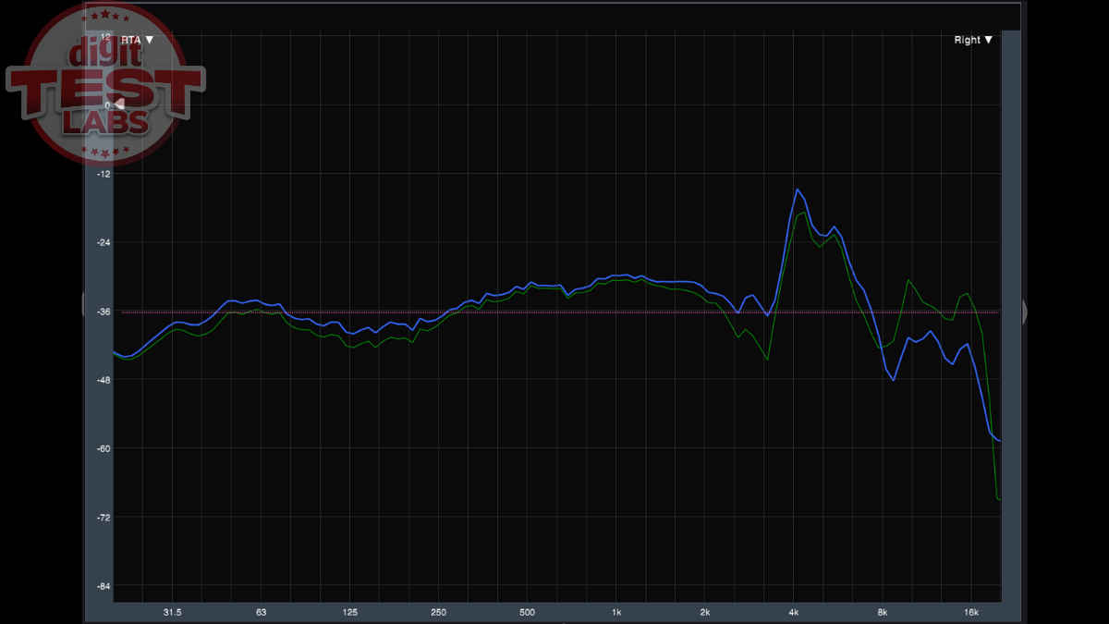Image resolution: width=1109 pixels, height=624 pixels.
Task: Click the white 0 dB level marker triangle
Action: (119, 105)
